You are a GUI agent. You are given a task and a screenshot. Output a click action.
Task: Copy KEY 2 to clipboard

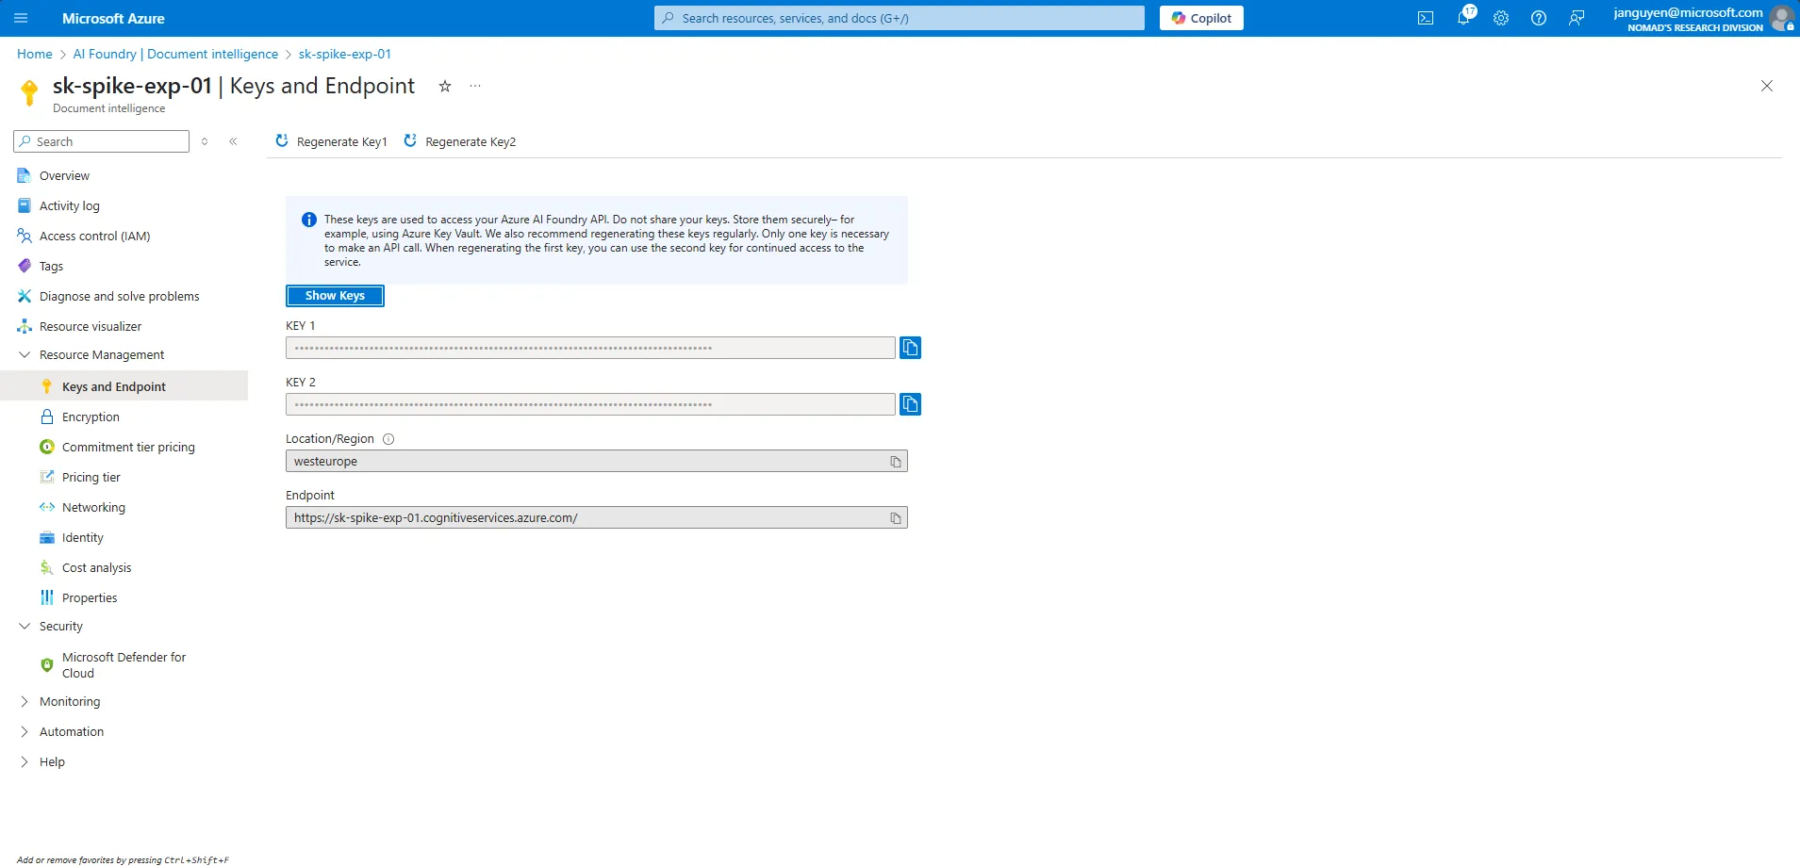point(910,404)
